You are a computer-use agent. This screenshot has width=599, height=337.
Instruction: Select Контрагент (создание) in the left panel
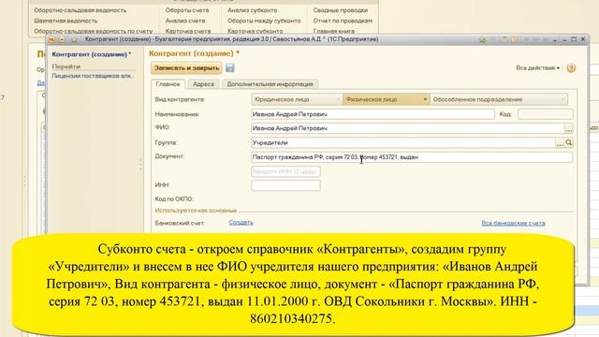pyautogui.click(x=92, y=54)
